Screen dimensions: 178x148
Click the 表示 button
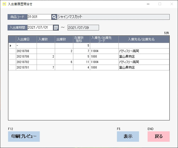point(128,136)
